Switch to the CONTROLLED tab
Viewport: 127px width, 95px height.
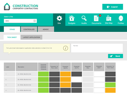[x=29, y=29]
